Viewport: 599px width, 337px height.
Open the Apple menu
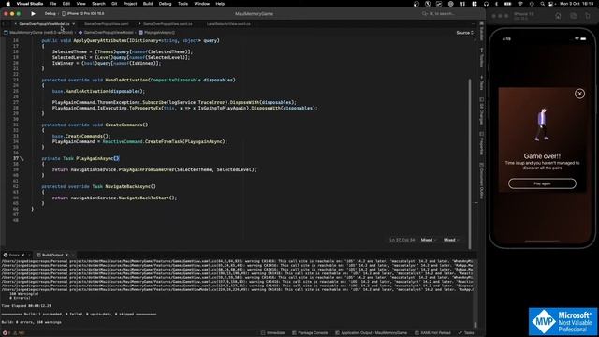pos(7,4)
